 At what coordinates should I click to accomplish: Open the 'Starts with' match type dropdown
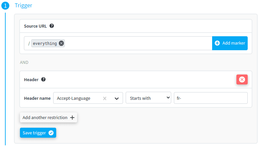[148, 98]
